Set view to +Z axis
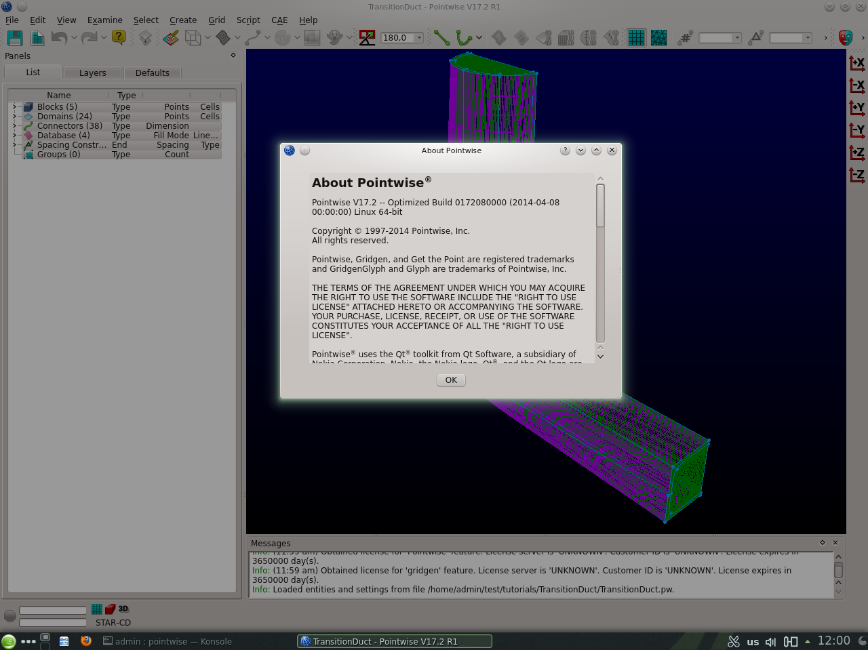The height and width of the screenshot is (650, 868). pyautogui.click(x=857, y=153)
